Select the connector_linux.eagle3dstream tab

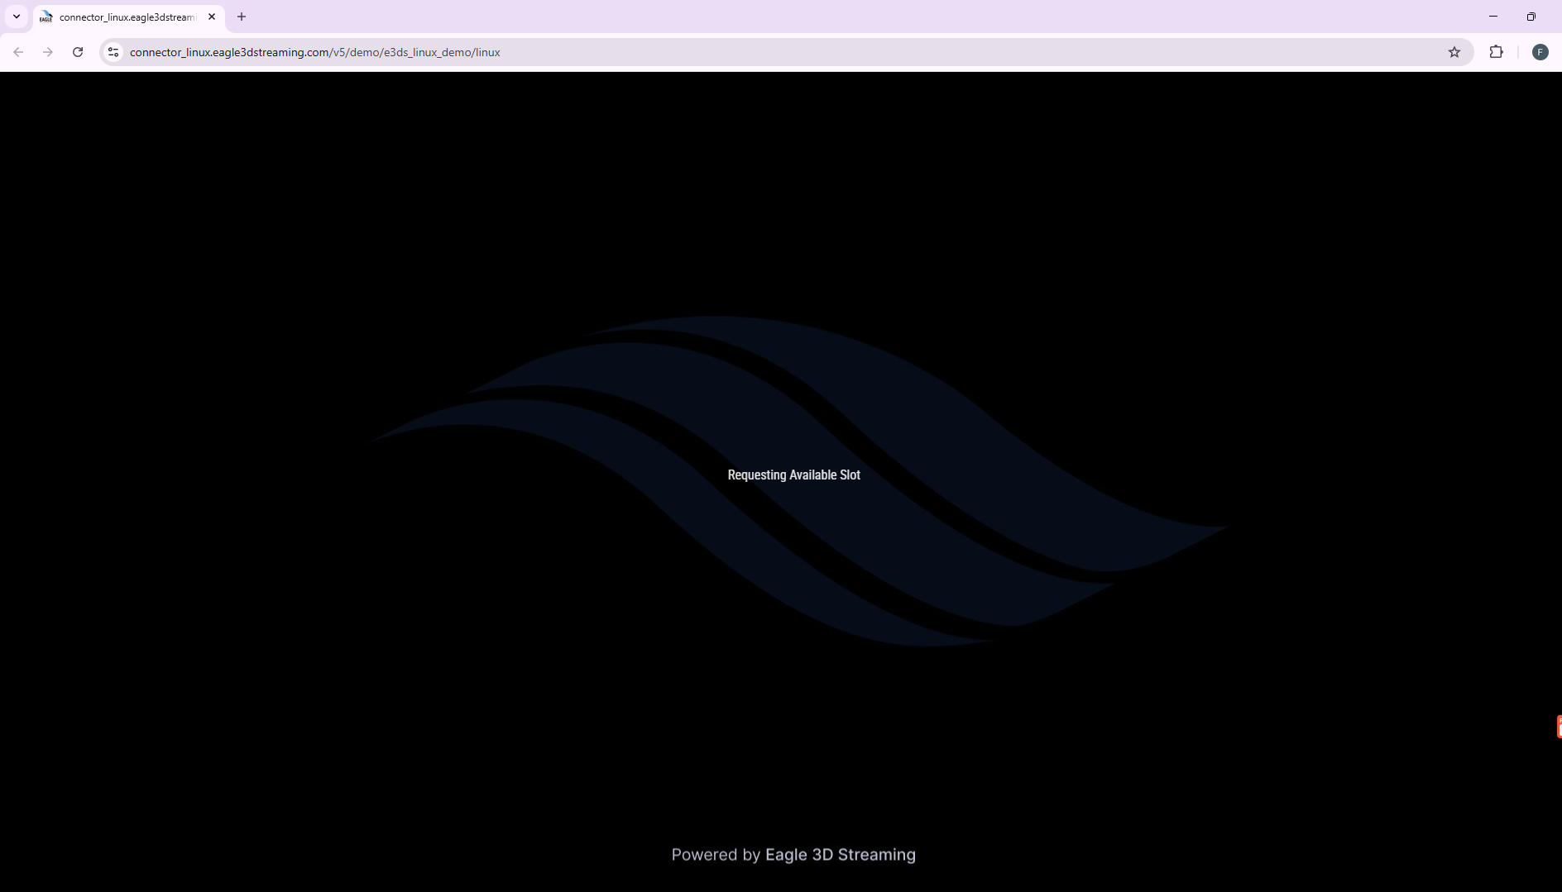(124, 17)
